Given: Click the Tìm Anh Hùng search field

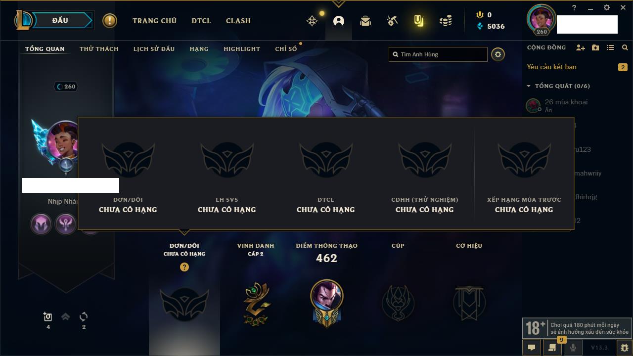Looking at the screenshot, I should 438,54.
